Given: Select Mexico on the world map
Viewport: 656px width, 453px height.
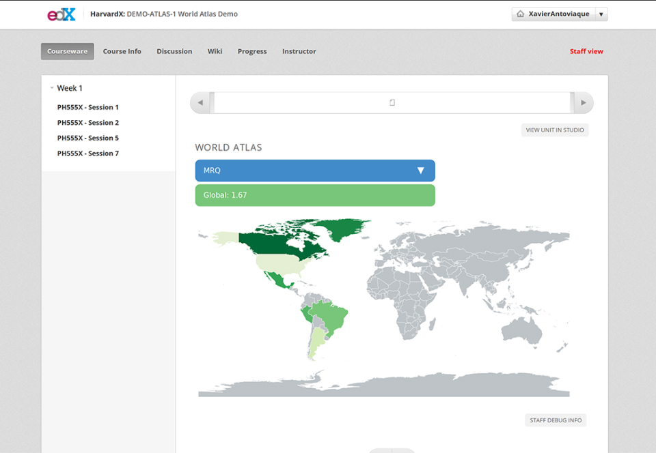Looking at the screenshot, I should (x=276, y=279).
